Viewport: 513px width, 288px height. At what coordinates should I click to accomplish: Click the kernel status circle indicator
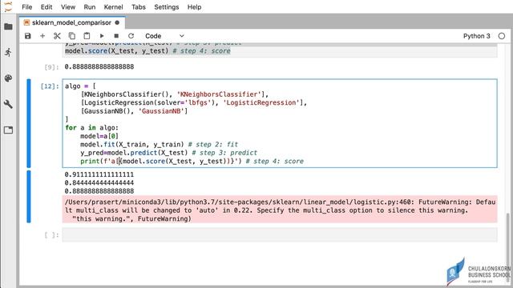click(x=502, y=36)
